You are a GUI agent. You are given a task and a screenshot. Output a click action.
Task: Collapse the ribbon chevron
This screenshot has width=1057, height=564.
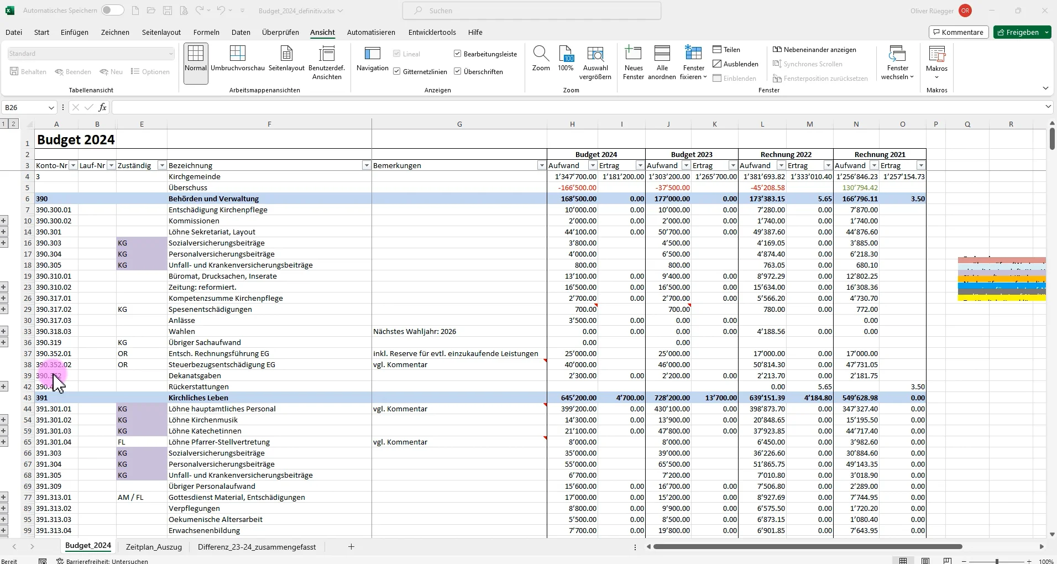[x=1045, y=88]
